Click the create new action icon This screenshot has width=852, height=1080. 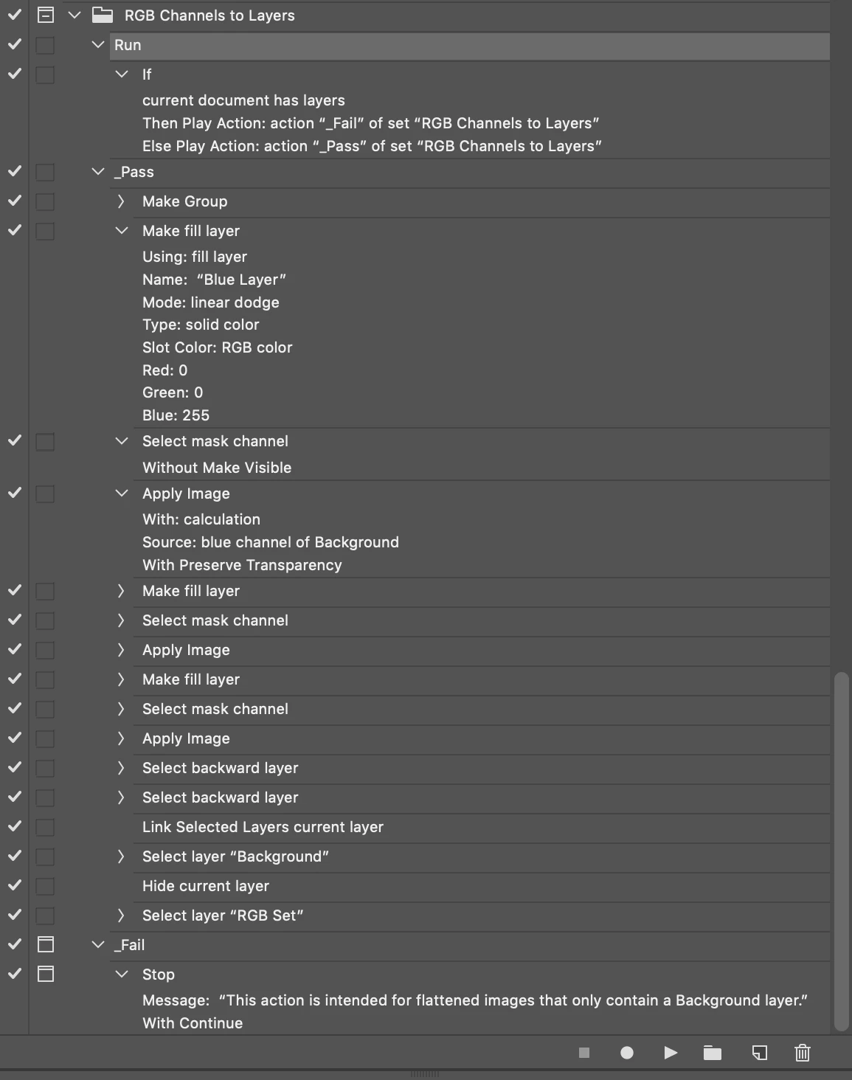pos(760,1053)
